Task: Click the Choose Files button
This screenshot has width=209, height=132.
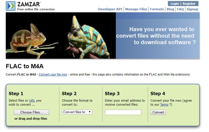Action: tap(31, 112)
